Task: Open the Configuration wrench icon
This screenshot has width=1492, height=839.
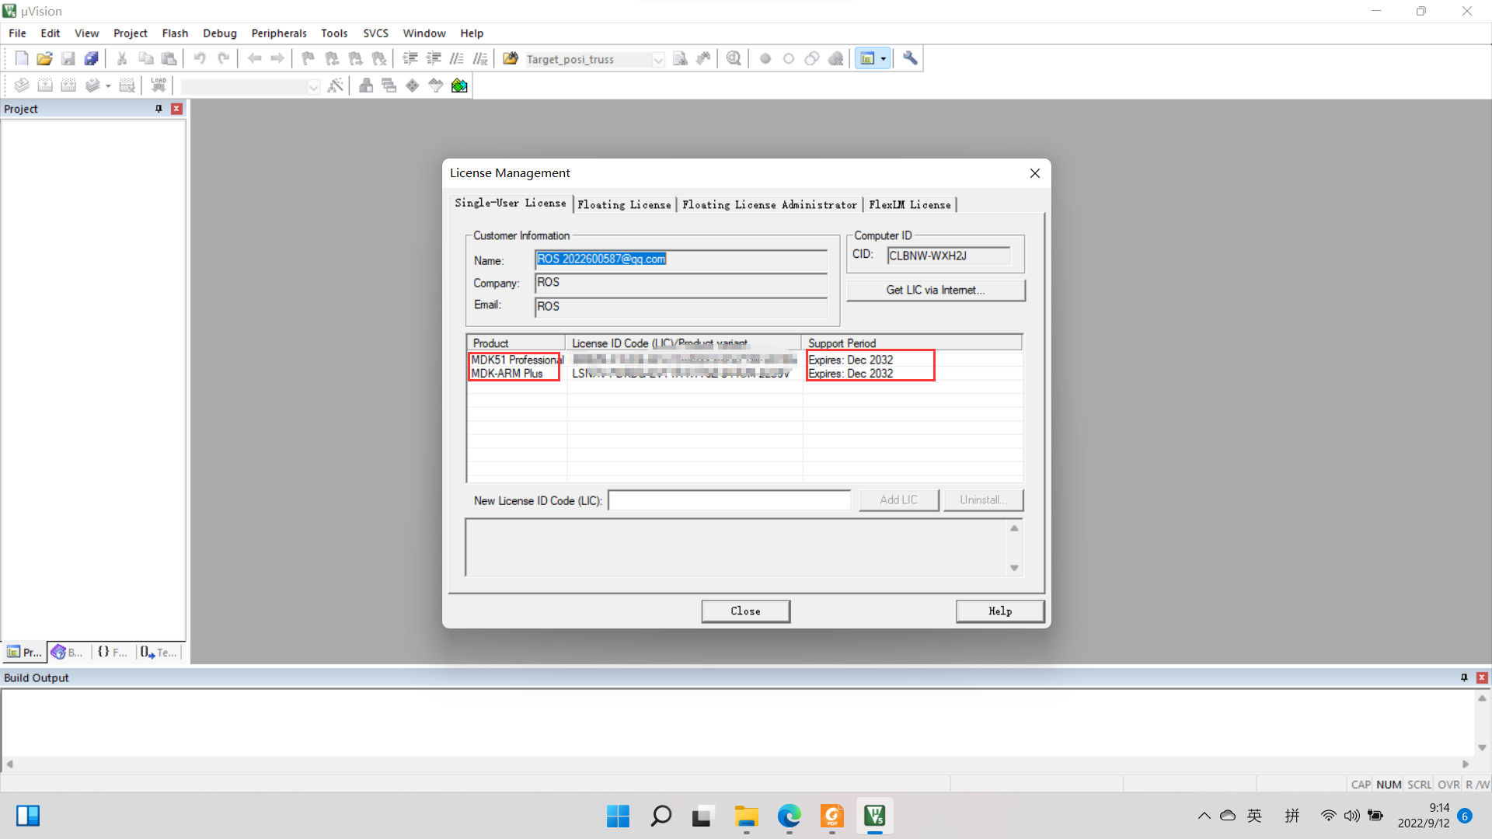Action: [910, 58]
